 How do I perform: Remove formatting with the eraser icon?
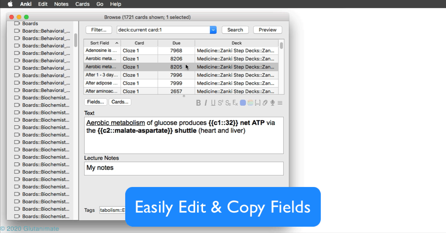[x=235, y=103]
